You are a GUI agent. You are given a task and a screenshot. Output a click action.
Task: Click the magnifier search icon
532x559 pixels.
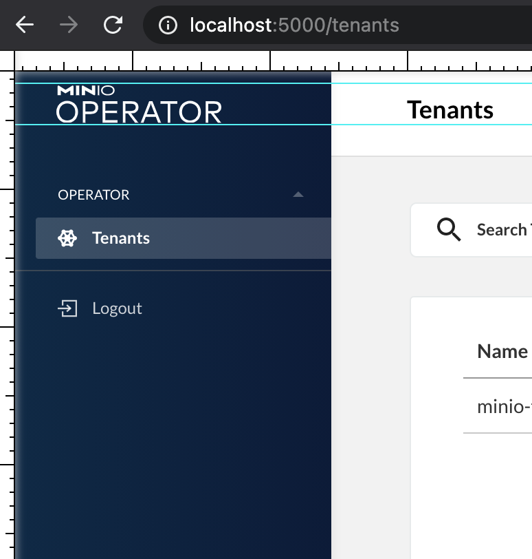pyautogui.click(x=449, y=230)
